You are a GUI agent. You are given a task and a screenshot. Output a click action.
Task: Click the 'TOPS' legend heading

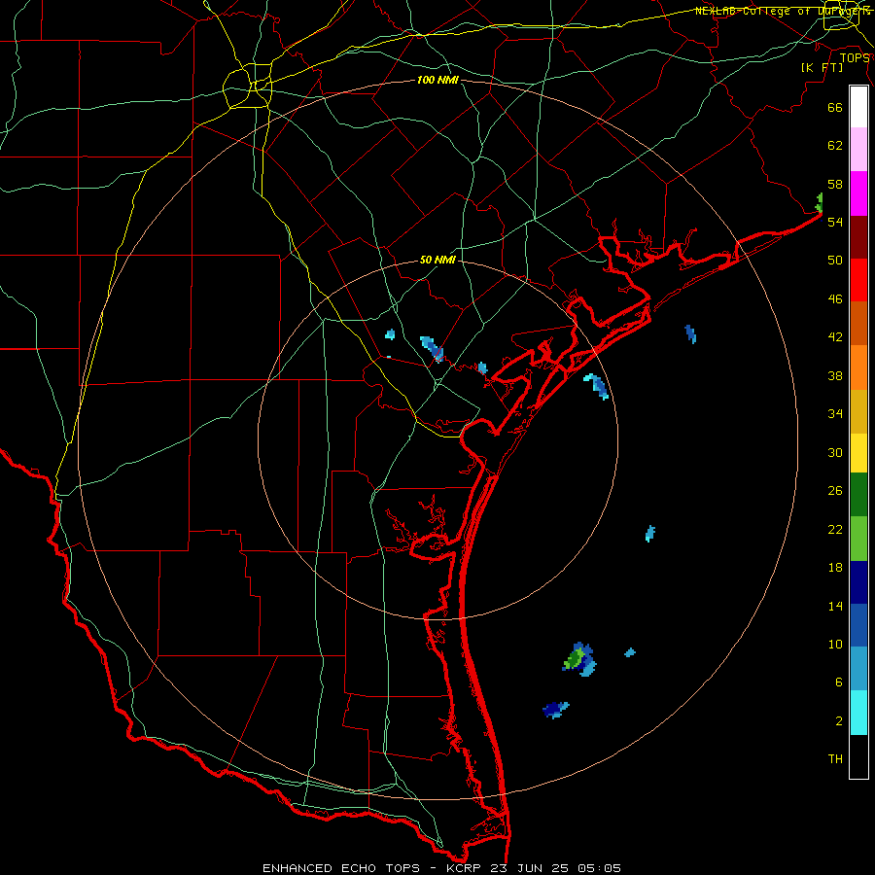855,57
